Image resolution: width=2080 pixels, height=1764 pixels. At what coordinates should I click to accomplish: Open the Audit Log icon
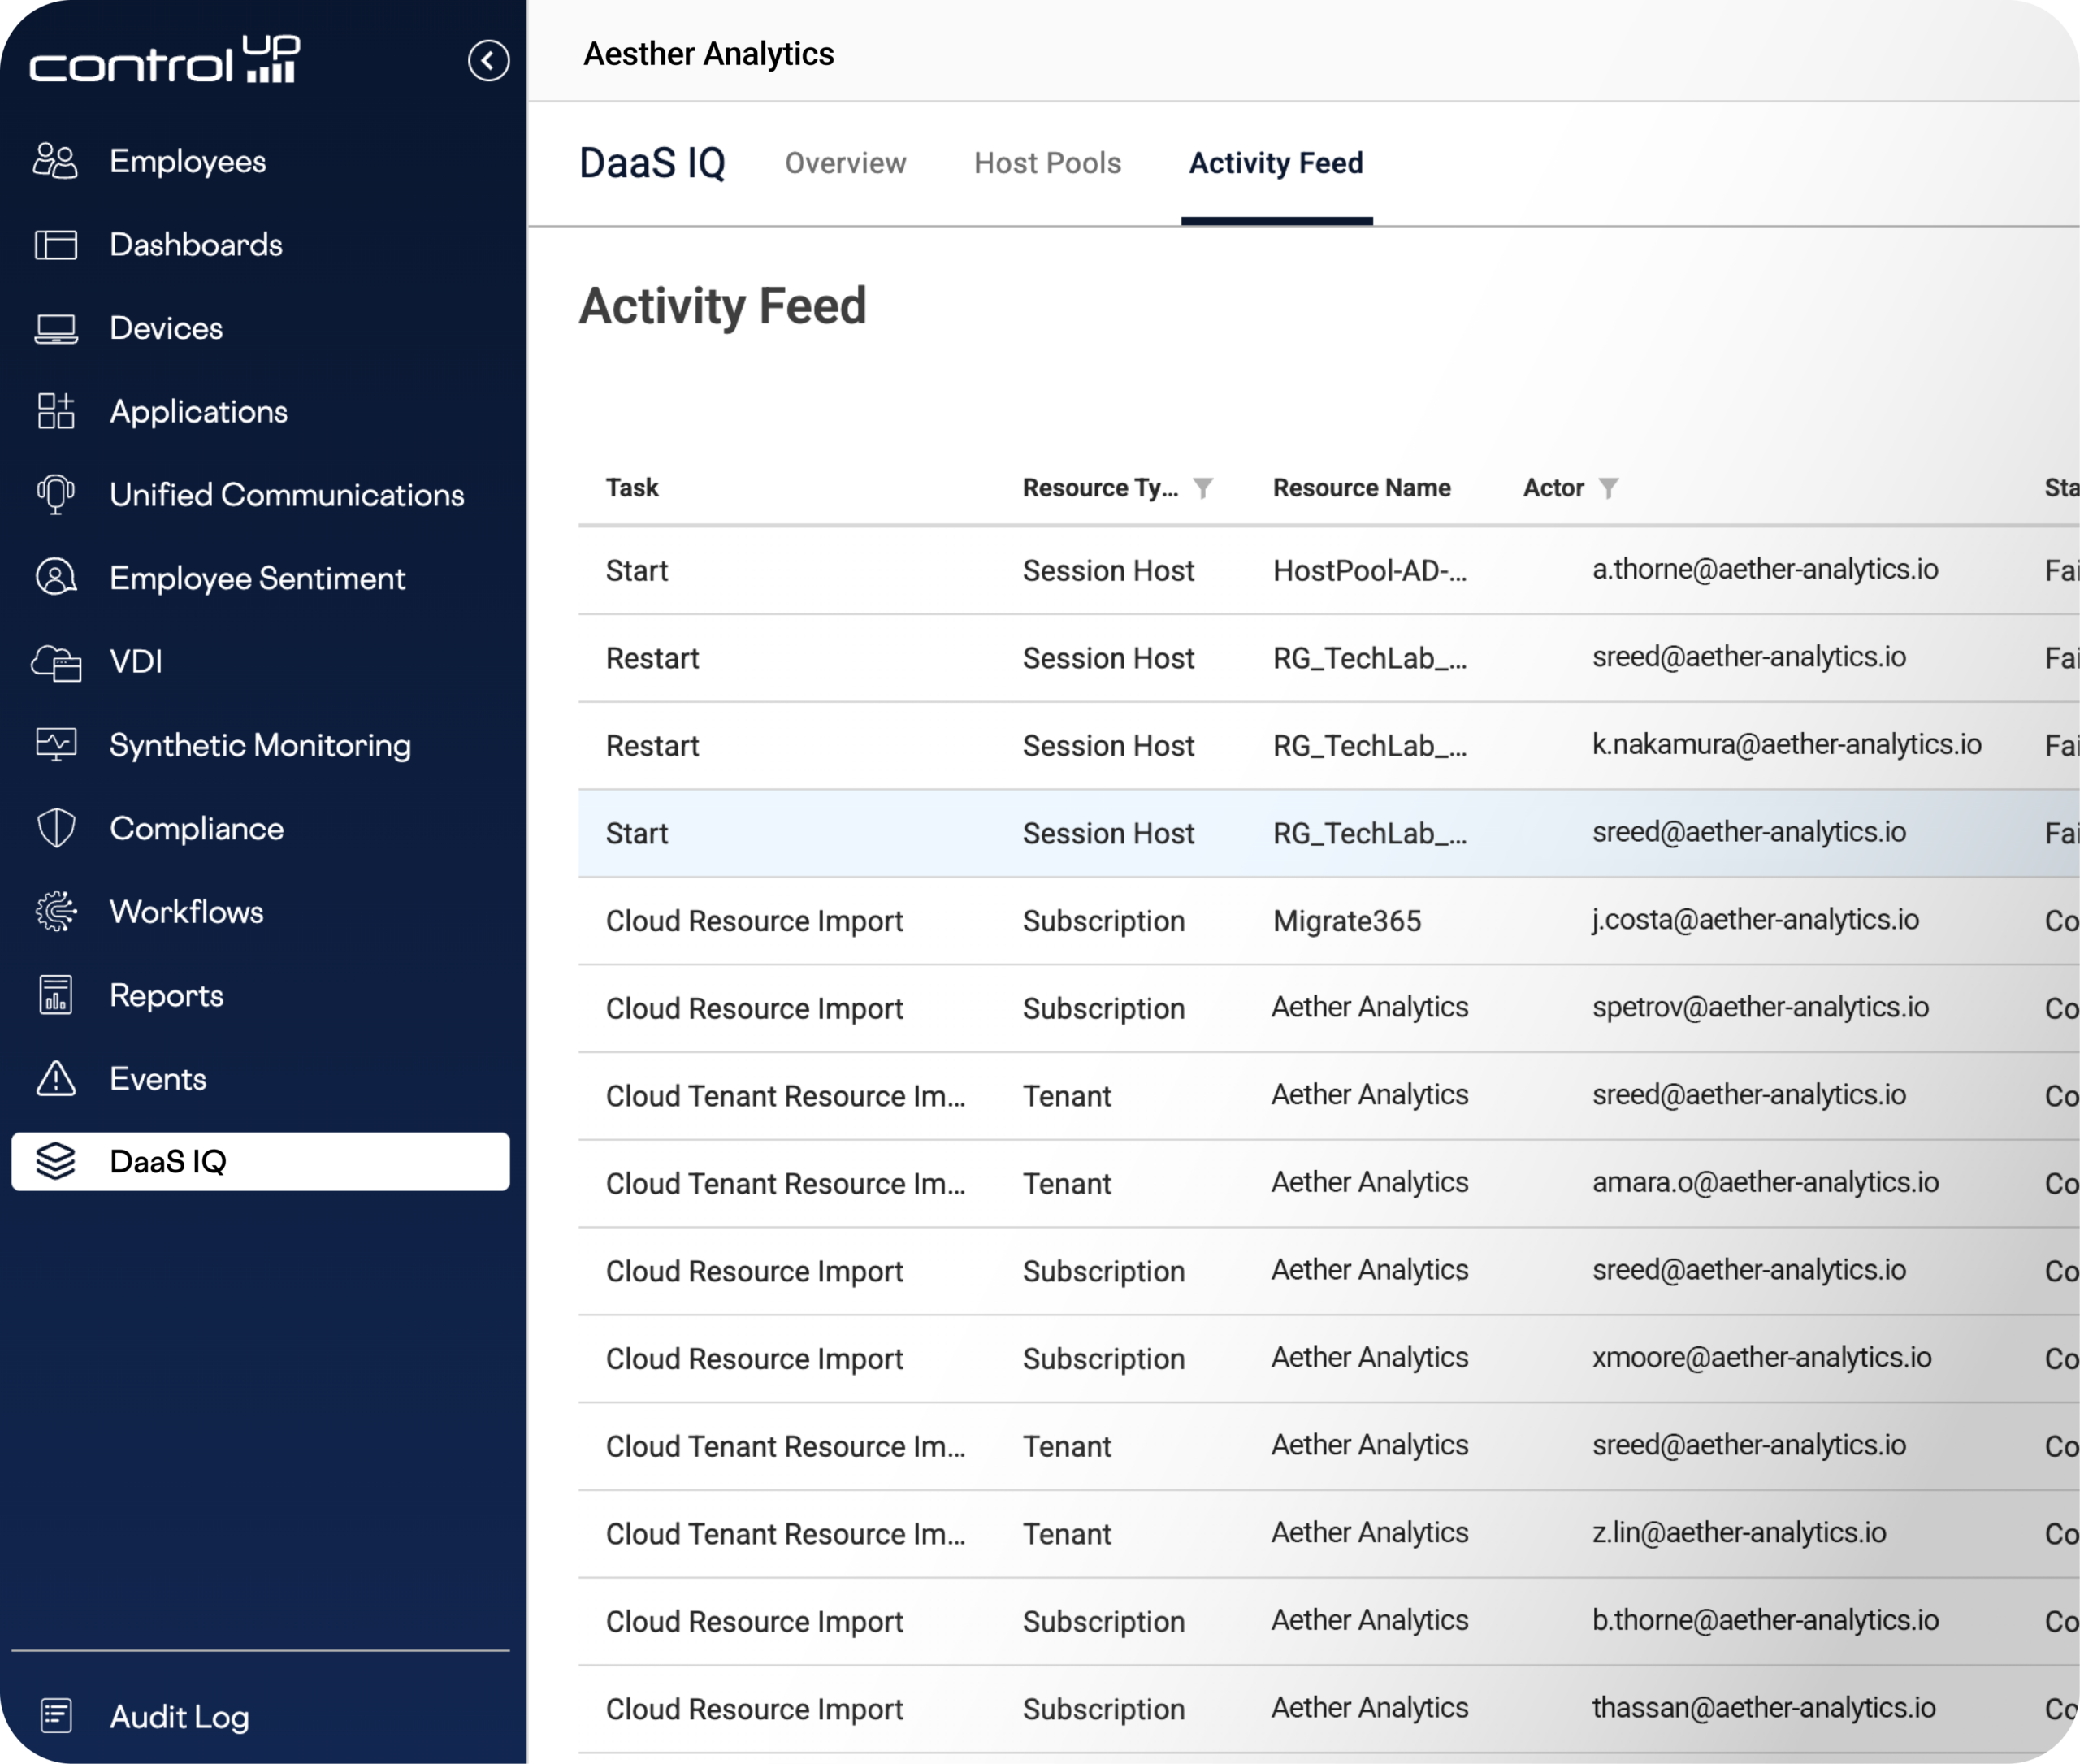tap(55, 1715)
